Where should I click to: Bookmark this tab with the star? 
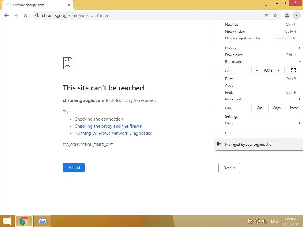[275, 15]
